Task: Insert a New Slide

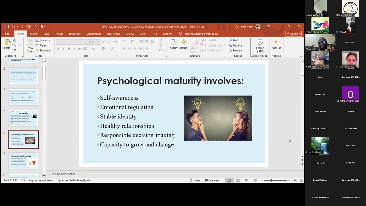Action: click(30, 46)
